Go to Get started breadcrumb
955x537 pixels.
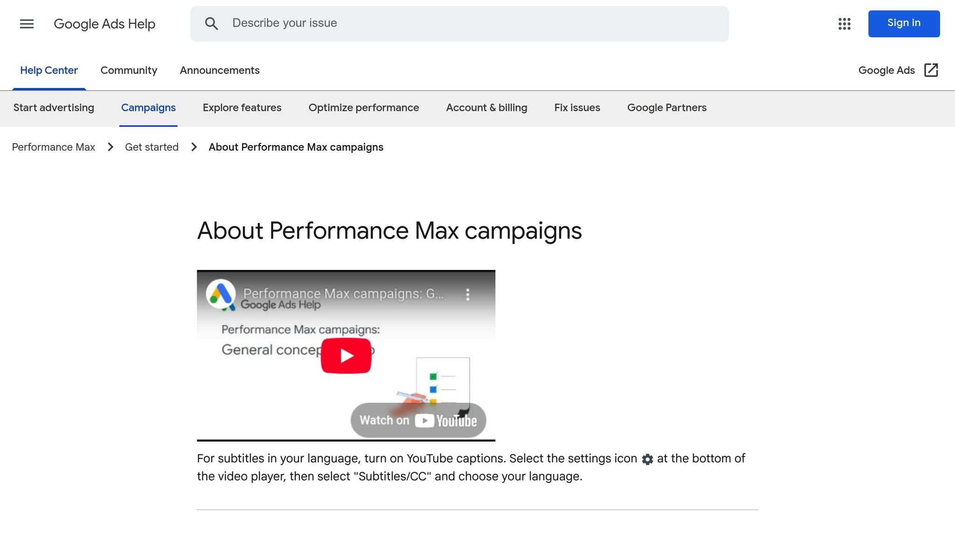coord(152,147)
